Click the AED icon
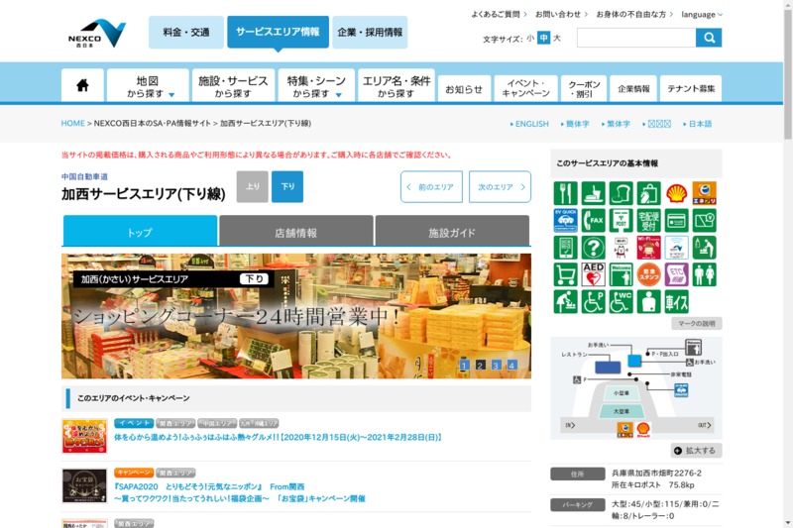Viewport: 793px width, 528px height. point(594,274)
